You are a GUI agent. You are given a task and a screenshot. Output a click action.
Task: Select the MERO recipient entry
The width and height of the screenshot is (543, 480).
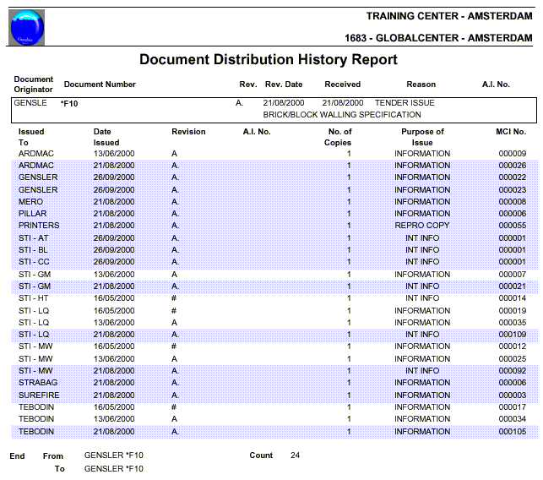[x=30, y=202]
